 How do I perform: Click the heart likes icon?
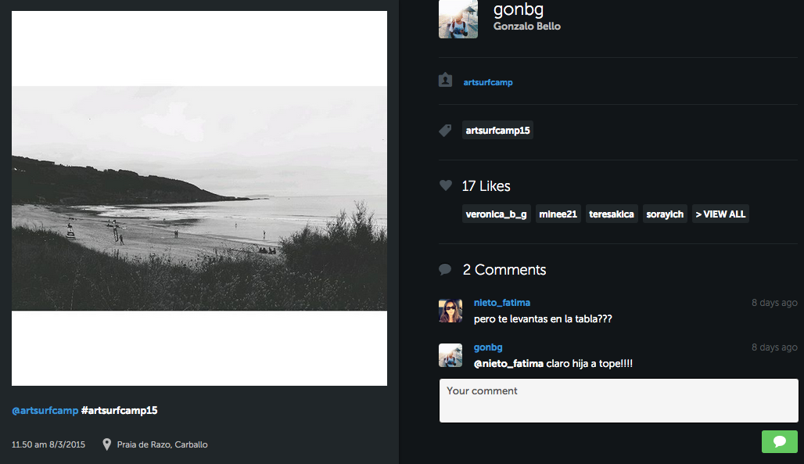(446, 185)
